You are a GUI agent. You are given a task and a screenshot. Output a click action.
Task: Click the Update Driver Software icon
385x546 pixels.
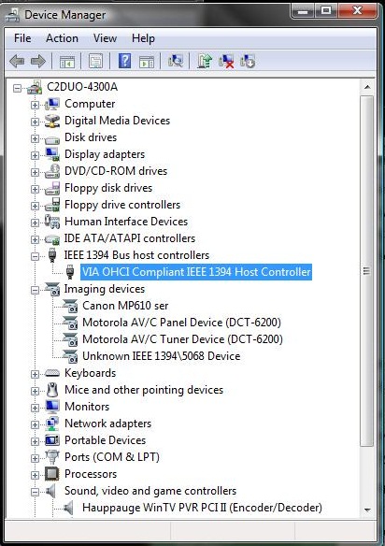click(x=205, y=62)
